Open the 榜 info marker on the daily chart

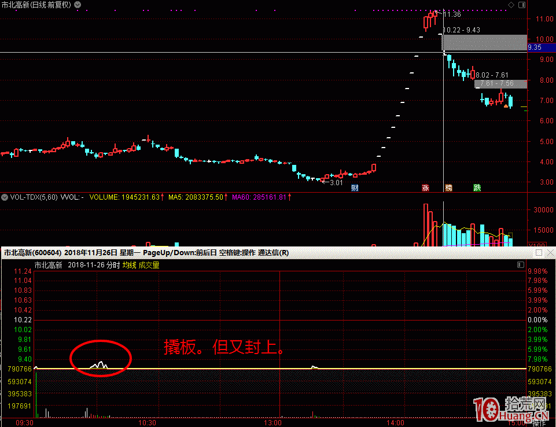[x=448, y=187]
